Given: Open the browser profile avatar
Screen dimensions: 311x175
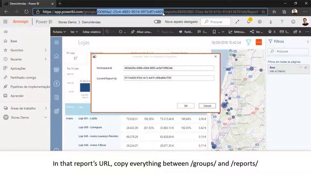Looking at the screenshot, I should [294, 12].
